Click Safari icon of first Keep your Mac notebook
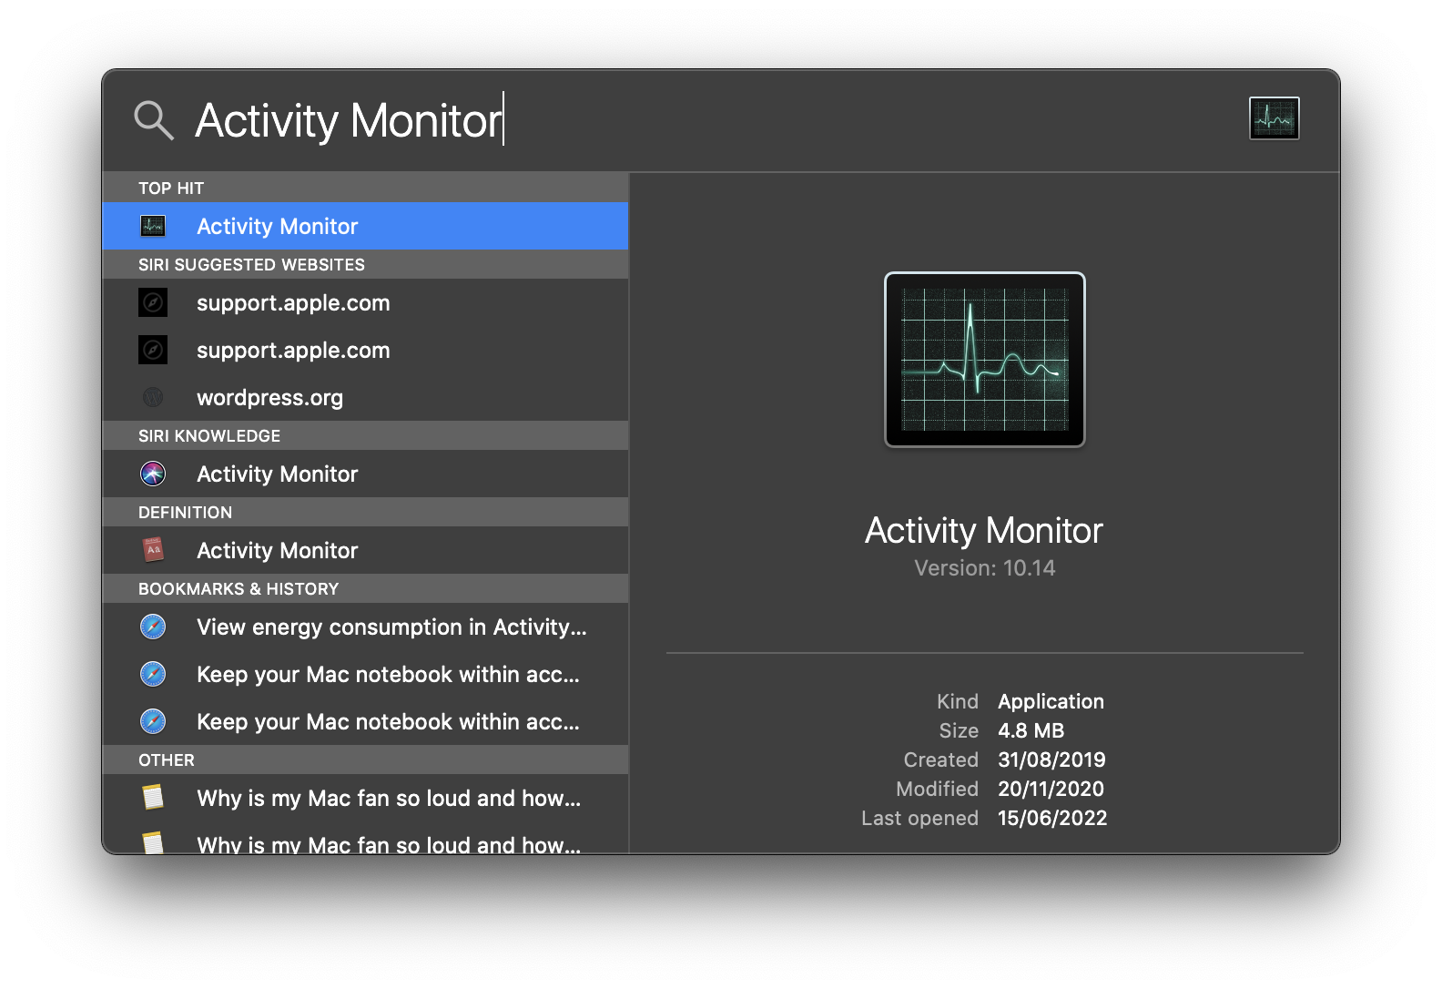Image resolution: width=1442 pixels, height=989 pixels. [x=153, y=674]
